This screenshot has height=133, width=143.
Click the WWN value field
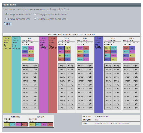point(117,123)
